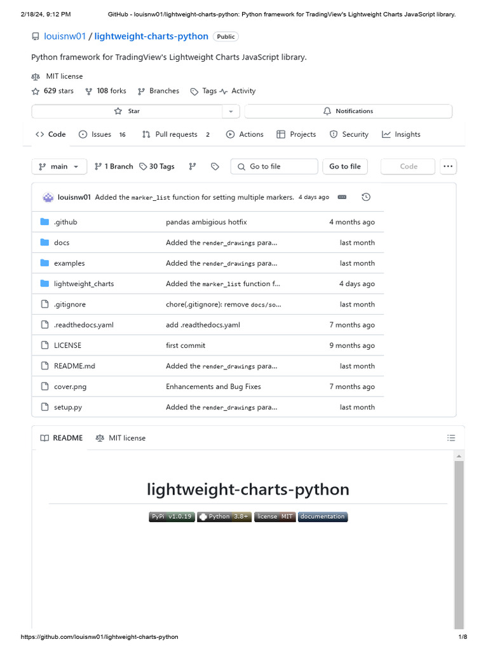The image size is (488, 651).
Task: Open the main branch selector dropdown
Action: click(59, 167)
